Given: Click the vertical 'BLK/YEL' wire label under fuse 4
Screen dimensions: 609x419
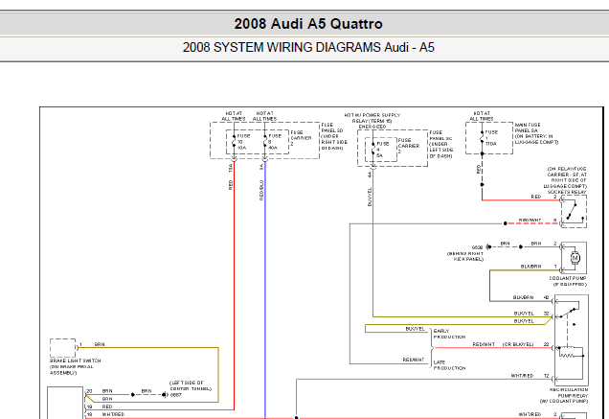Looking at the screenshot, I should point(370,197).
